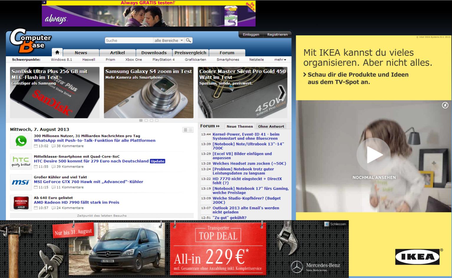The width and height of the screenshot is (452, 278).
Task: Close the Mercedes banner via Schliessen
Action: point(335,224)
